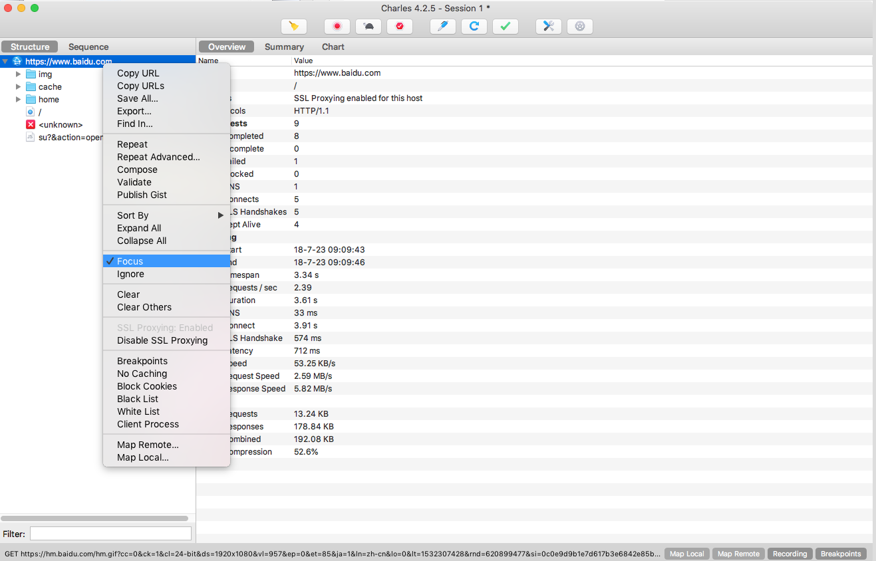The image size is (876, 561).
Task: Toggle the red record button in toolbar
Action: 337,26
